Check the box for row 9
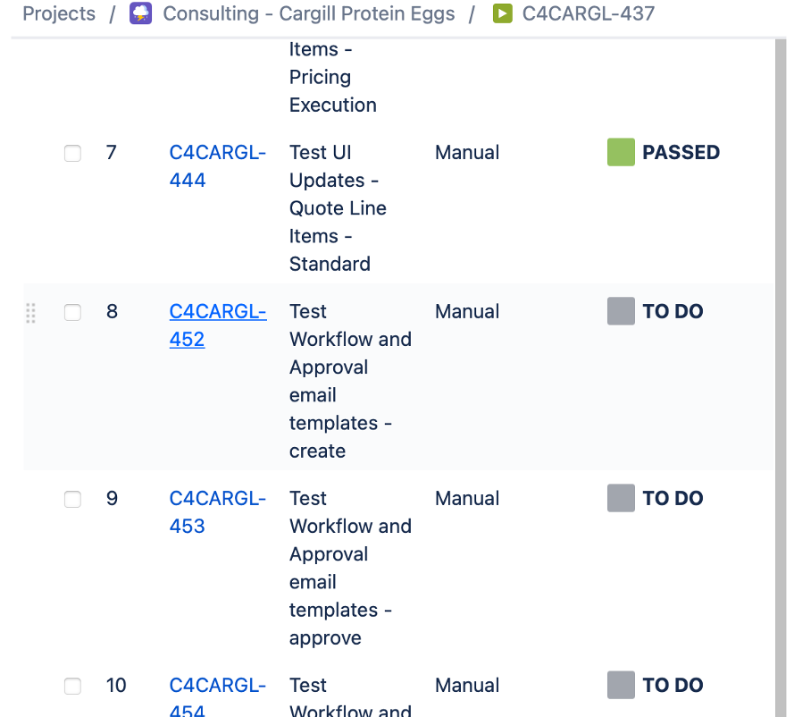This screenshot has width=811, height=717. [x=72, y=499]
